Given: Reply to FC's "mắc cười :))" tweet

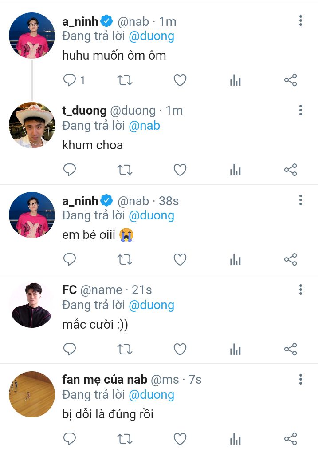Looking at the screenshot, I should click(70, 349).
